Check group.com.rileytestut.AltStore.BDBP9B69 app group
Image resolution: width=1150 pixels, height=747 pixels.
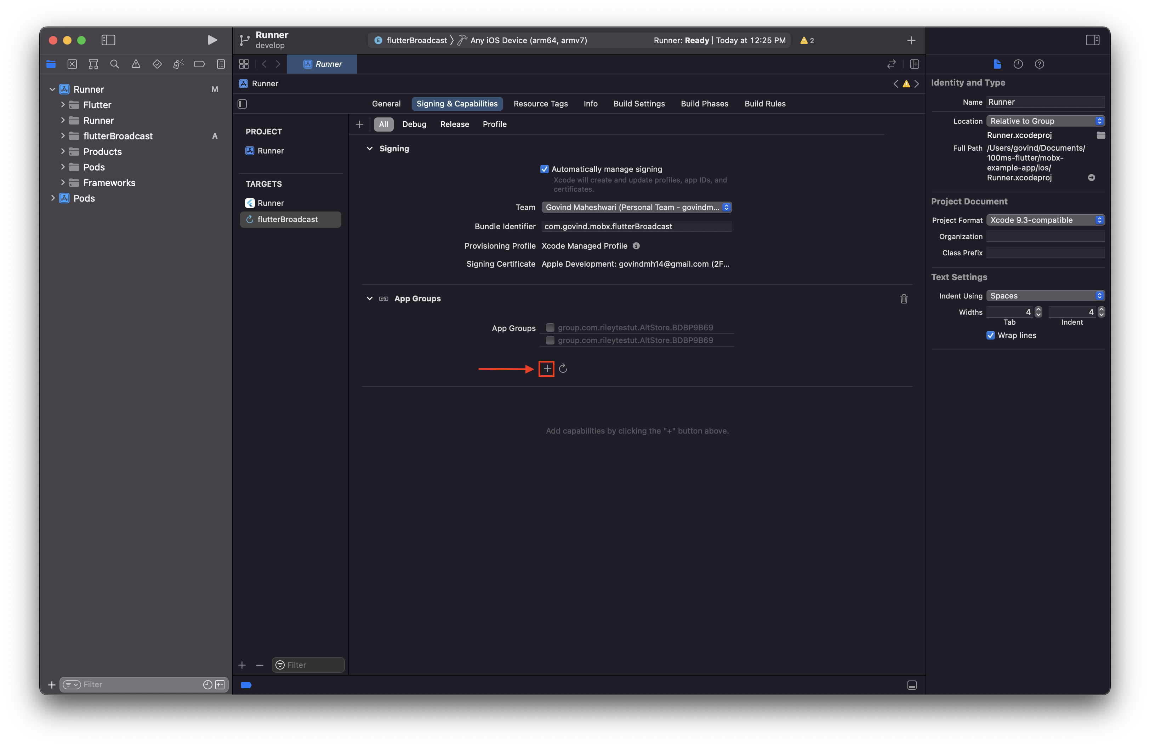(x=550, y=327)
